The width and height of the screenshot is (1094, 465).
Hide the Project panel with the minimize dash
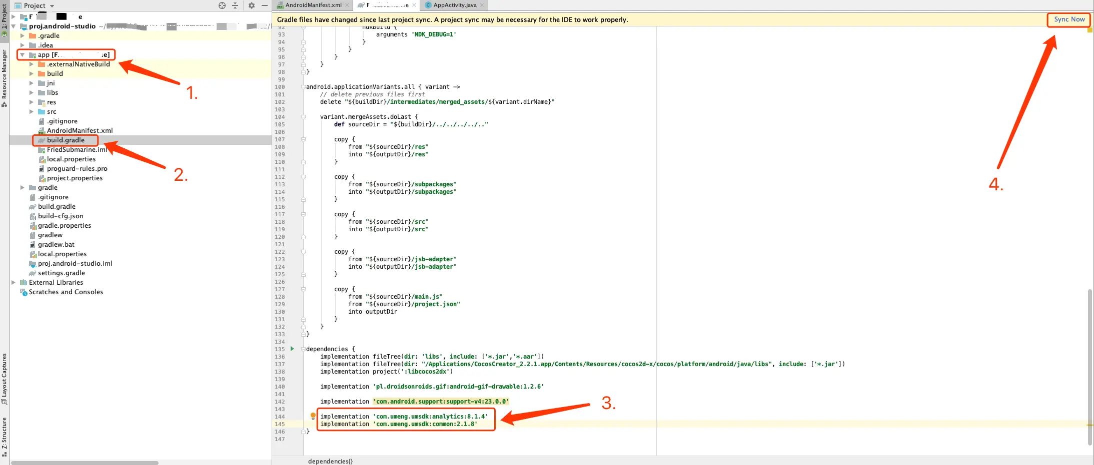(x=265, y=5)
